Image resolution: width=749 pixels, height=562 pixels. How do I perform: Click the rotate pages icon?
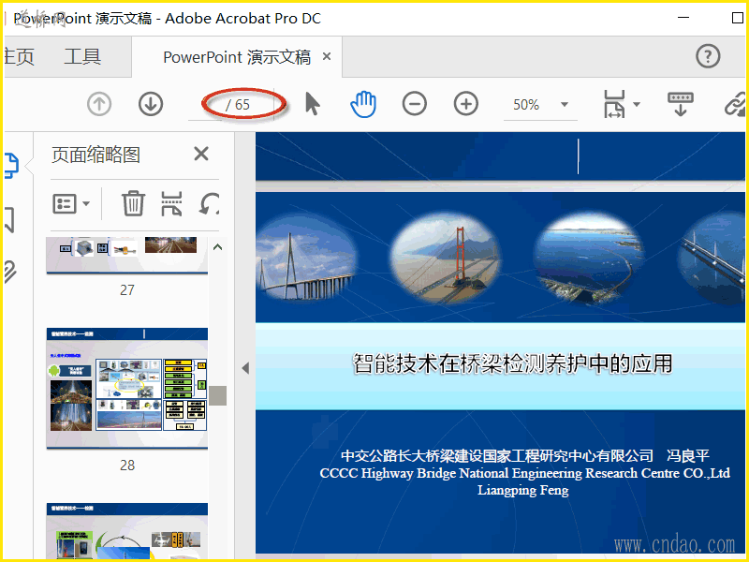(209, 204)
